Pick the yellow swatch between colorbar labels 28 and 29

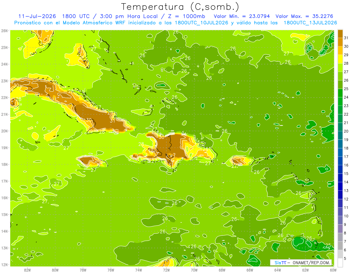pos(340,59)
